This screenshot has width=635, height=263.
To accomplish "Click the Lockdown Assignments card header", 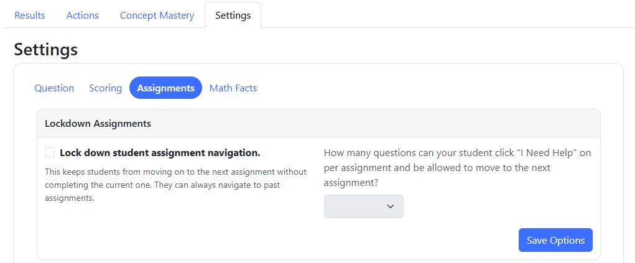I will pos(318,123).
